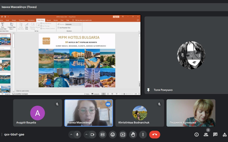The height and width of the screenshot is (142, 228).
Task: Switch to the Transitions tab
Action: 22,20
